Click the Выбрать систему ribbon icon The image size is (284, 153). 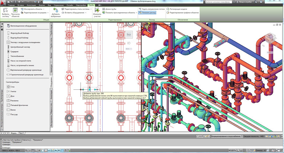click(x=5, y=12)
